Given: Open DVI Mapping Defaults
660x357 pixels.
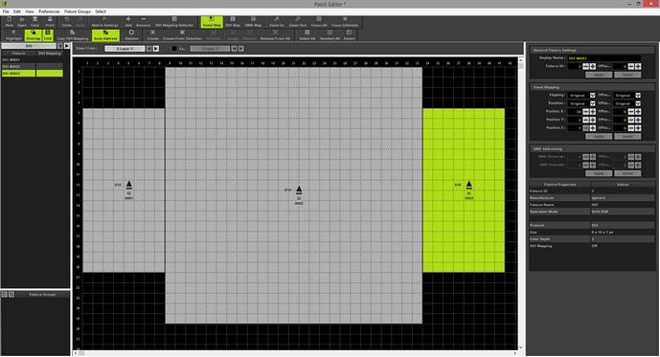Looking at the screenshot, I should 173,22.
